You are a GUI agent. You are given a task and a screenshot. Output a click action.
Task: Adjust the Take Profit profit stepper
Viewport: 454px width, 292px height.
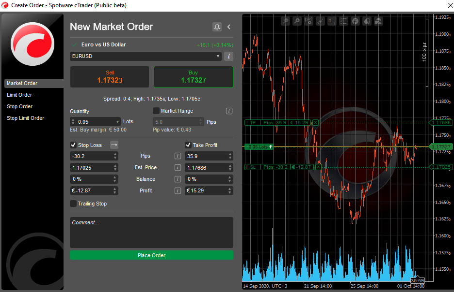pyautogui.click(x=230, y=191)
